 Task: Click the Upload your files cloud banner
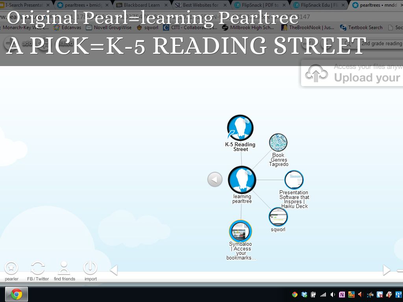[x=352, y=73]
